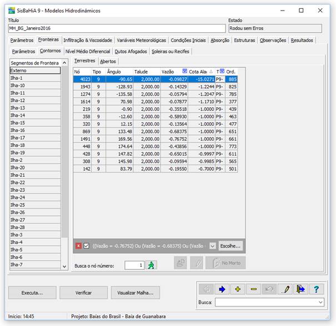Select the Externo boundary segment
The image size is (336, 326).
(36, 71)
